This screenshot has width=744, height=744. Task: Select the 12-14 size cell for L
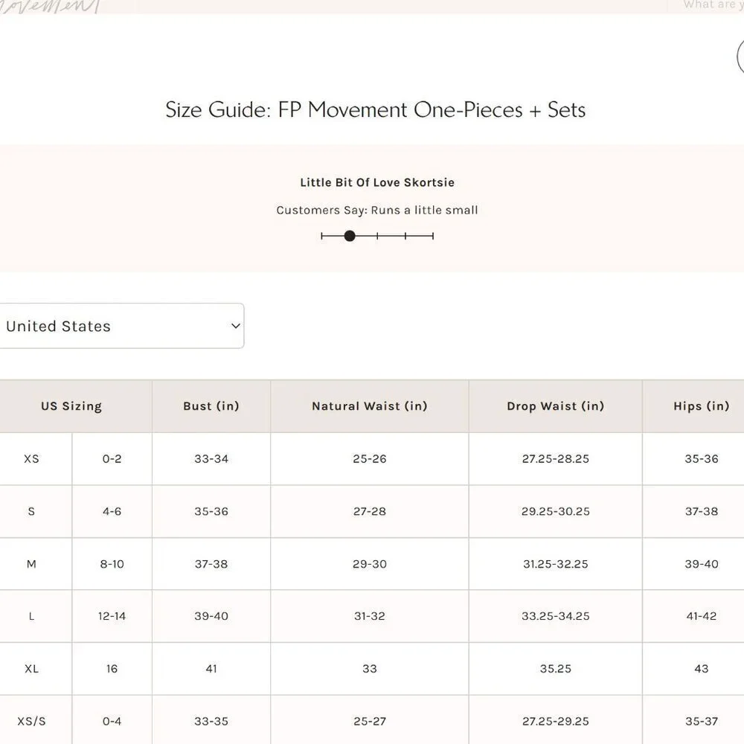[112, 616]
